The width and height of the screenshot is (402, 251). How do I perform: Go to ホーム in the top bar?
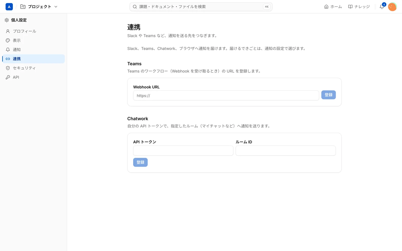(333, 7)
